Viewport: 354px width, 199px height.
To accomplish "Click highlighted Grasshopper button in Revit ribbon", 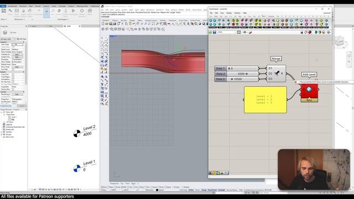I will pyautogui.click(x=46, y=13).
